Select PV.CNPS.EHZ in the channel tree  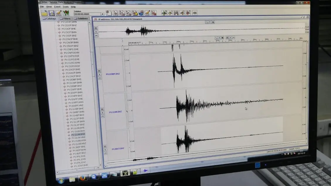(72, 56)
